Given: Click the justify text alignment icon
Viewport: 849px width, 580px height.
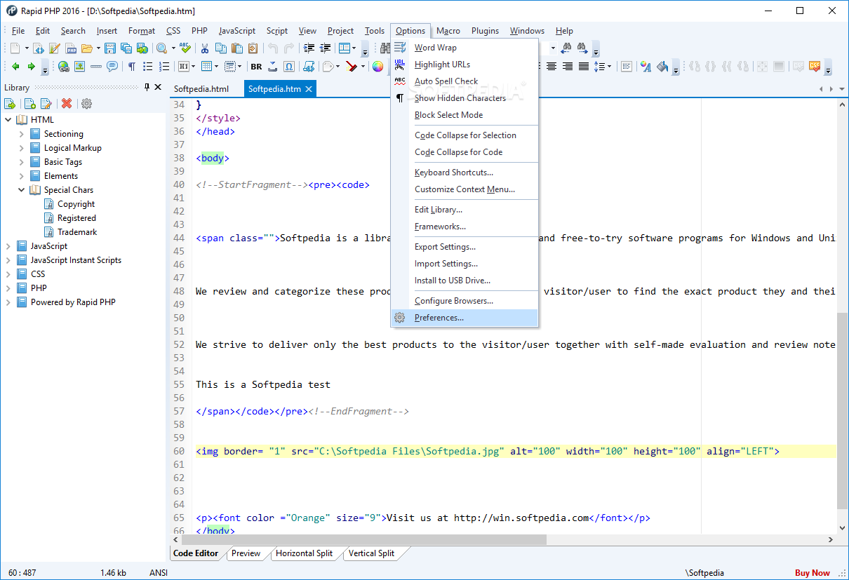Looking at the screenshot, I should tap(584, 67).
